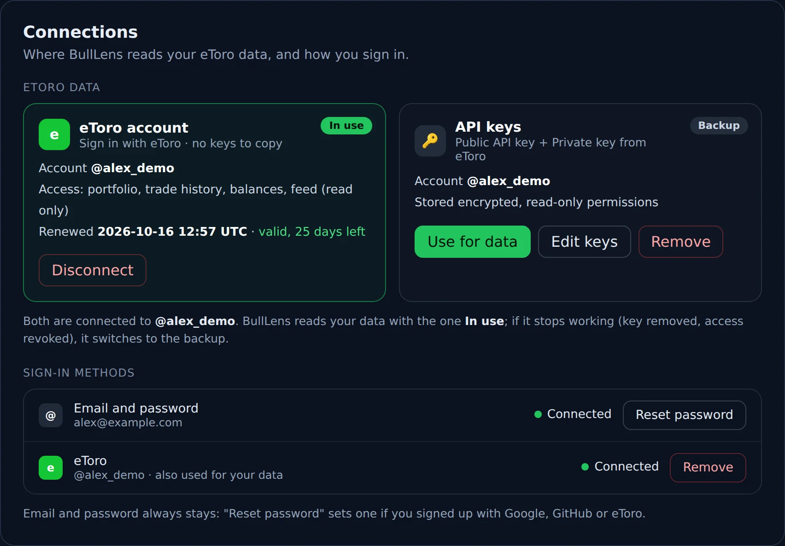Click the green eToro logo in eToro account card
Screen dimensions: 785x546
pyautogui.click(x=54, y=134)
